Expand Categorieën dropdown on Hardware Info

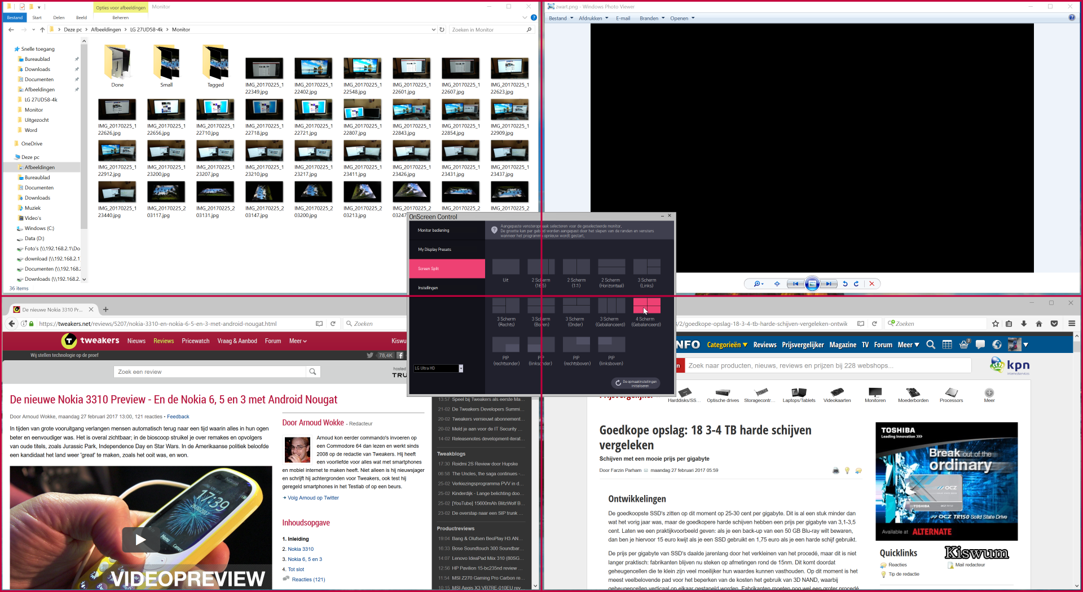pos(727,344)
